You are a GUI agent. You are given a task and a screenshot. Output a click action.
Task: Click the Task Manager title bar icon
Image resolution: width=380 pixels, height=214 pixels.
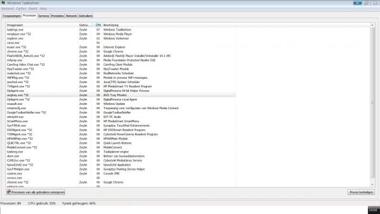(x=3, y=3)
